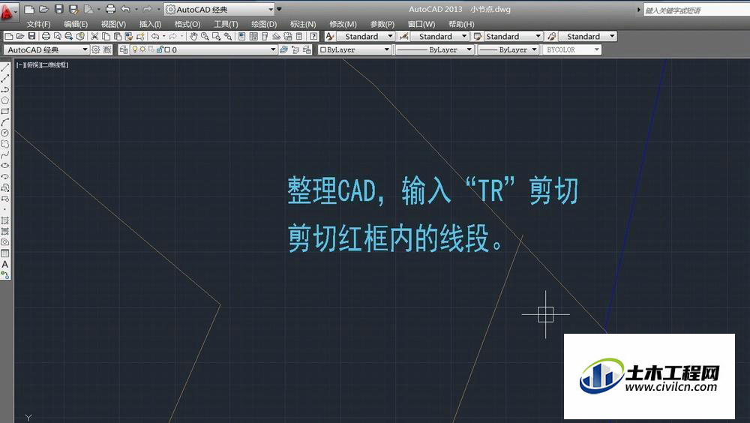The height and width of the screenshot is (423, 750).
Task: Open the 帮助(H) menu
Action: tap(461, 24)
